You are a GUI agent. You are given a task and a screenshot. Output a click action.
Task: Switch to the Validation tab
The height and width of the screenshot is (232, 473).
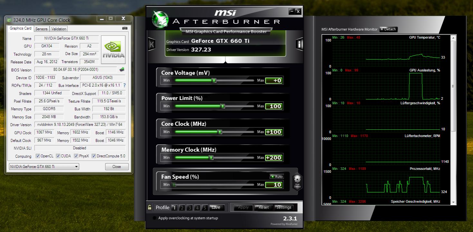tap(59, 29)
